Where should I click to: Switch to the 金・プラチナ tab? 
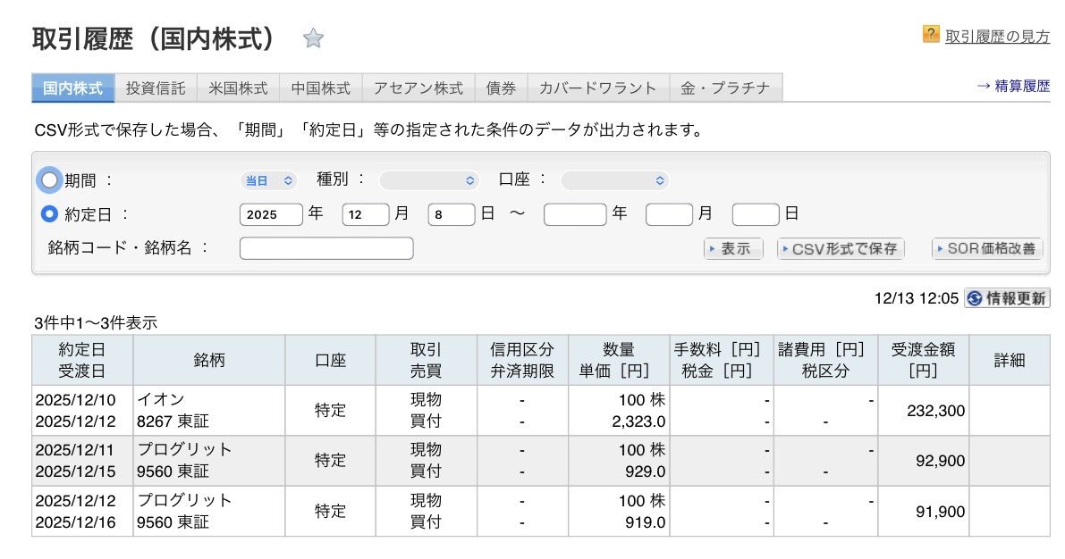click(x=725, y=88)
